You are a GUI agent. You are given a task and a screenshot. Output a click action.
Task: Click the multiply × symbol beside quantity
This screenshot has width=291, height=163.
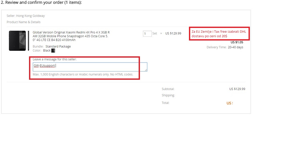pos(161,33)
